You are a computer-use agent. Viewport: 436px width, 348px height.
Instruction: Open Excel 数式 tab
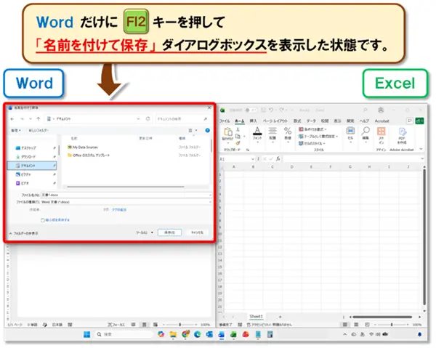[x=297, y=121]
